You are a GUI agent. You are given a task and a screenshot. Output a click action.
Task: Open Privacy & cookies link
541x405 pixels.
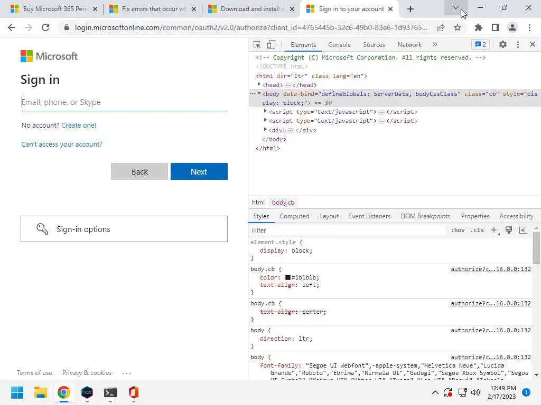click(87, 373)
